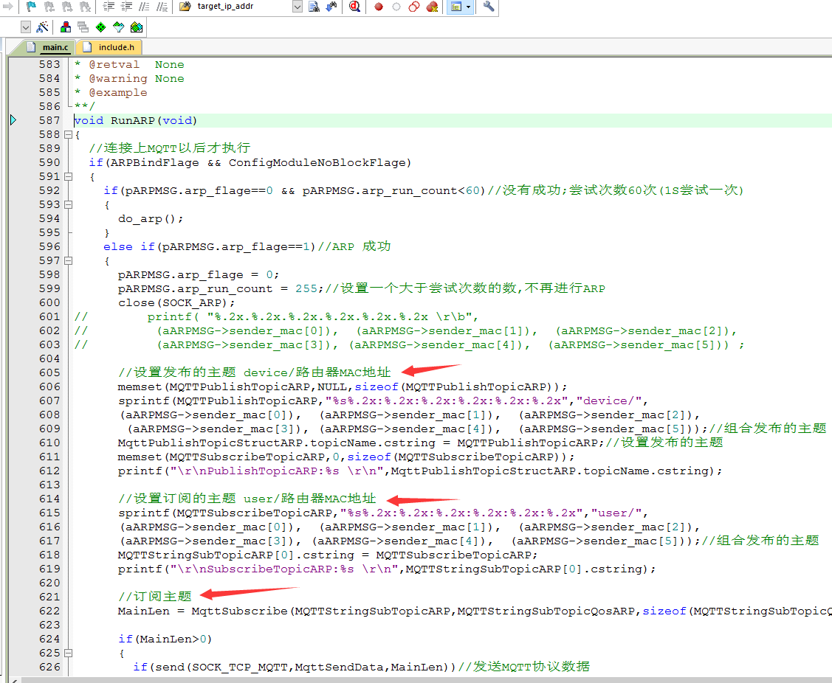Collapse the code block at line 625

(68, 653)
